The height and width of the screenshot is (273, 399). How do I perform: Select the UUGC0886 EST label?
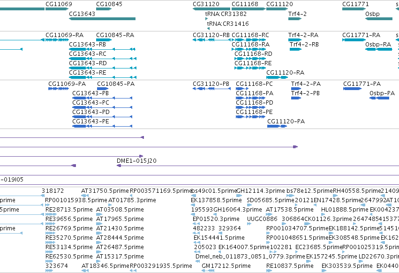262,219
